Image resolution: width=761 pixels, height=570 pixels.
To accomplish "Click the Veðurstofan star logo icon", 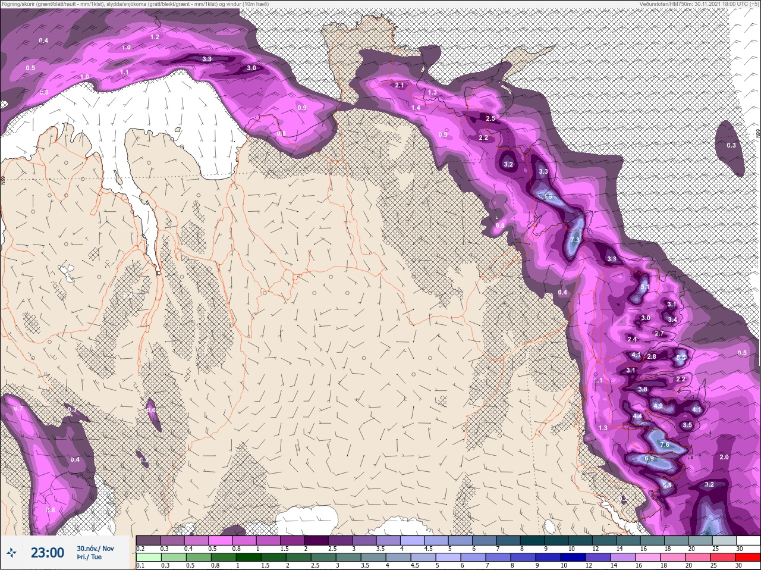I will click(x=11, y=553).
